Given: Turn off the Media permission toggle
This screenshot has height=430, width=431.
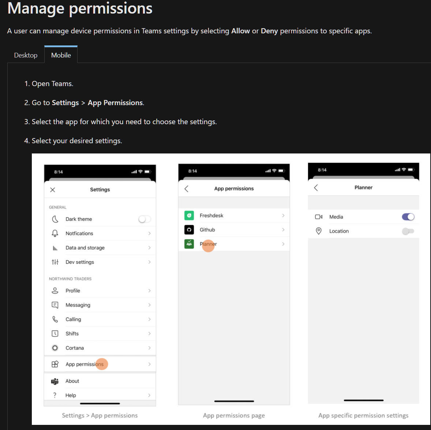Looking at the screenshot, I should point(408,217).
